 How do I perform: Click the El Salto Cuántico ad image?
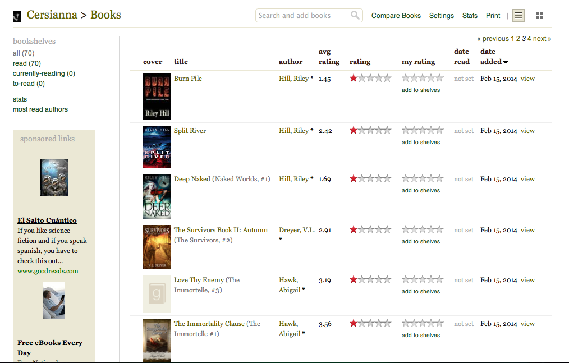[54, 177]
